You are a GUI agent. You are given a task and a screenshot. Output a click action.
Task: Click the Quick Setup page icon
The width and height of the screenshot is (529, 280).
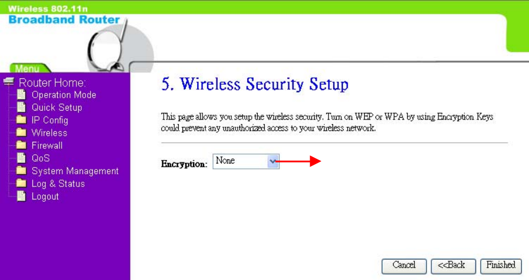[x=21, y=107]
